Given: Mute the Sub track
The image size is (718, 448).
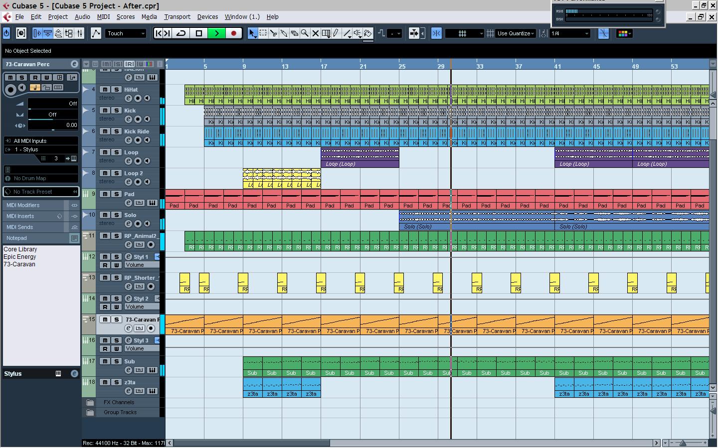Looking at the screenshot, I should [105, 361].
